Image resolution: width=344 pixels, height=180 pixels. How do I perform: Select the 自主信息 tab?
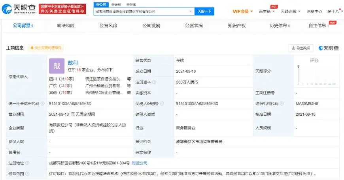click(319, 26)
